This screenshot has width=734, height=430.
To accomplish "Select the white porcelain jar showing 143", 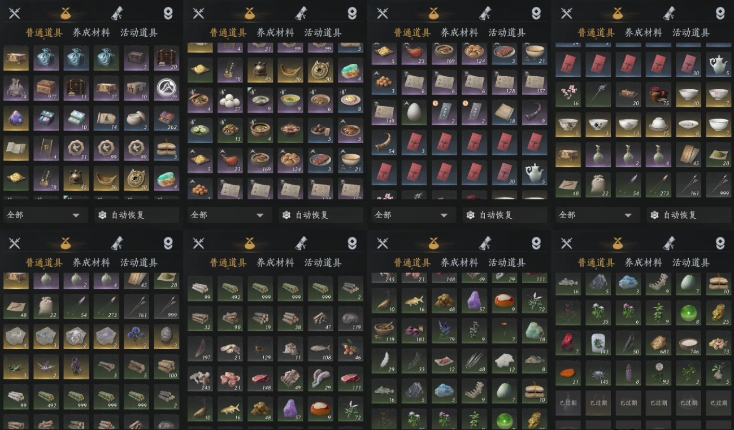I will [599, 342].
